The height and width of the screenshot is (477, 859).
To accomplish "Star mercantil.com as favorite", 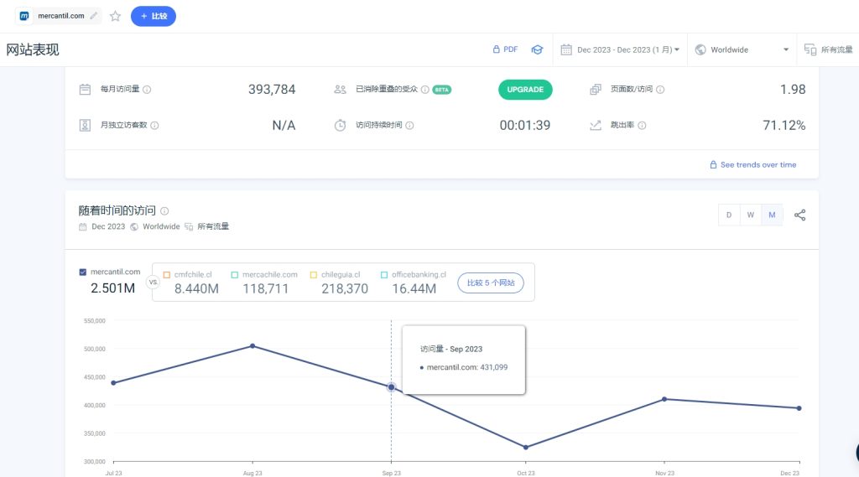I will click(x=115, y=17).
